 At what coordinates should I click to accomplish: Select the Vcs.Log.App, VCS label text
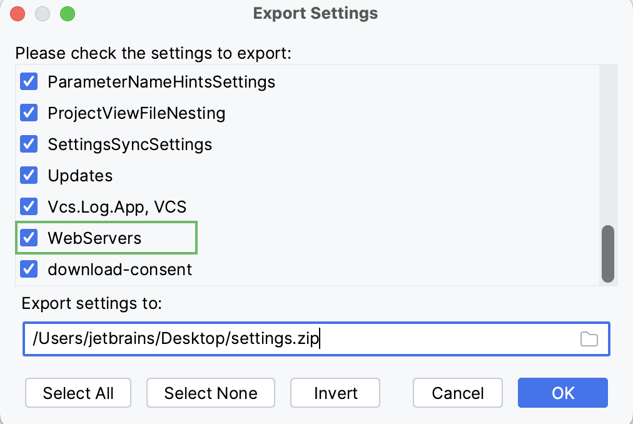point(117,207)
